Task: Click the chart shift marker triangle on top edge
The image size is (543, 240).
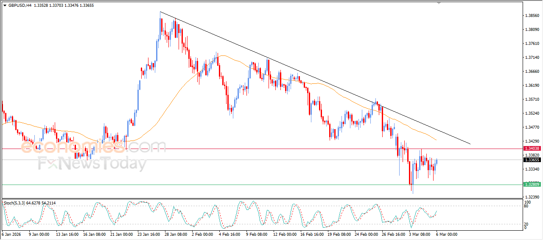Action: click(439, 3)
